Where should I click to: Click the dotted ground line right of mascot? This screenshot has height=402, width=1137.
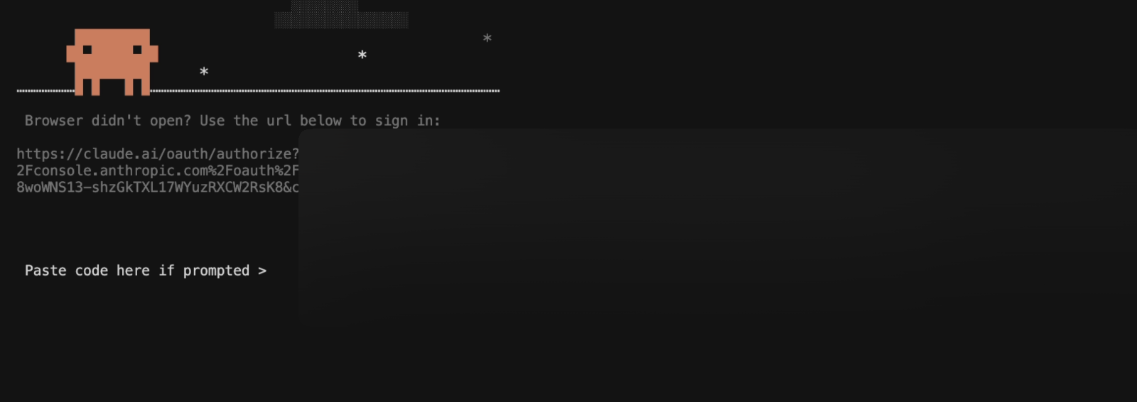[325, 91]
